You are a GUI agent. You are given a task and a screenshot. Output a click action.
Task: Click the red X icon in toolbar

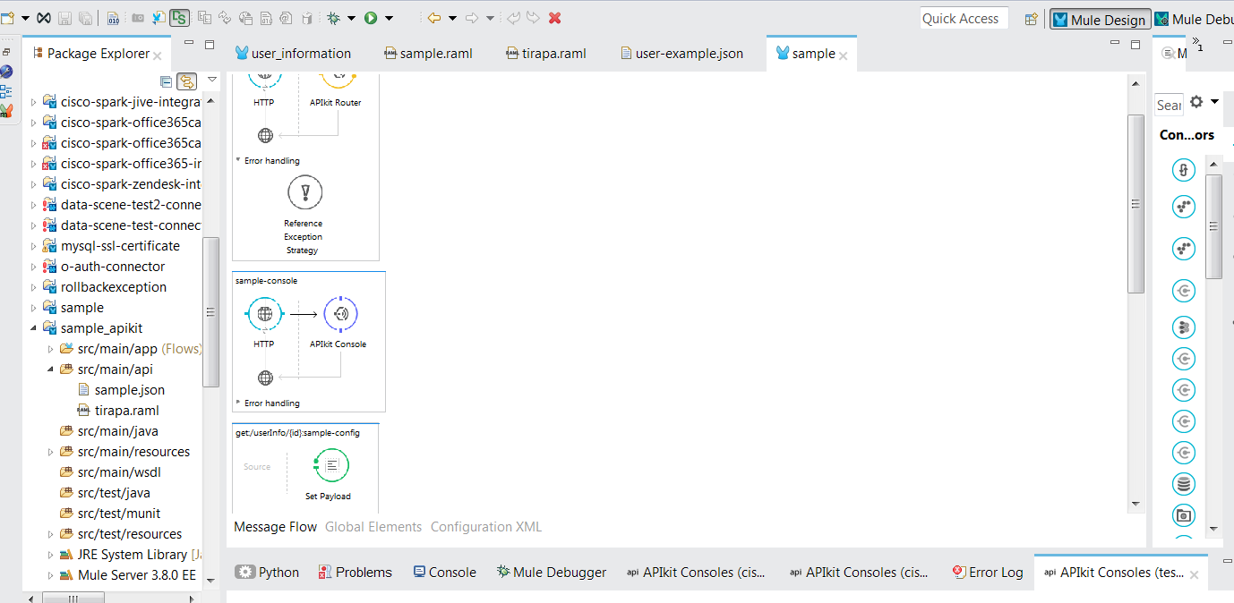554,18
